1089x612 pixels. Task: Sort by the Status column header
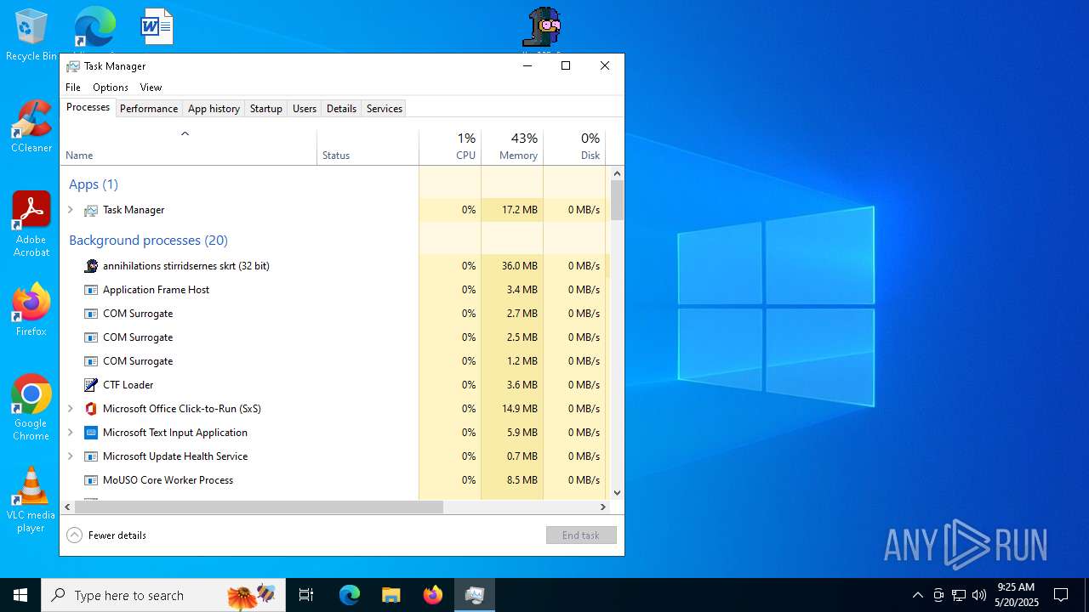coord(368,147)
